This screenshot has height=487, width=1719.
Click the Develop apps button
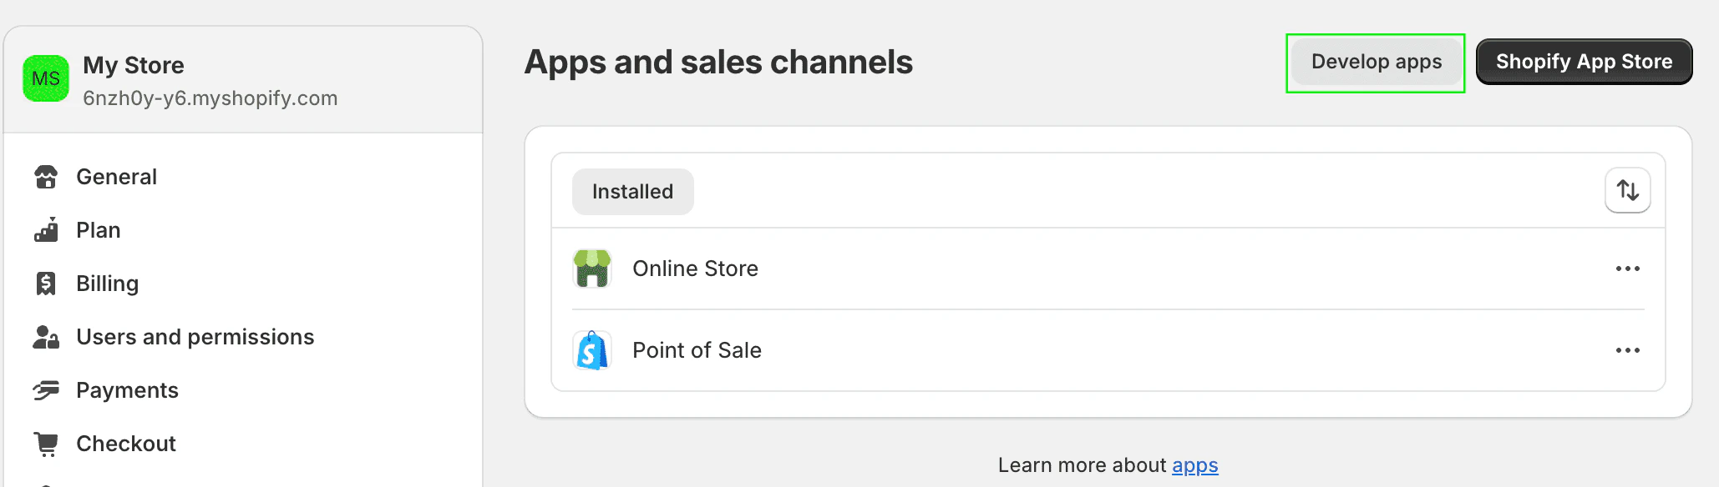click(x=1376, y=63)
